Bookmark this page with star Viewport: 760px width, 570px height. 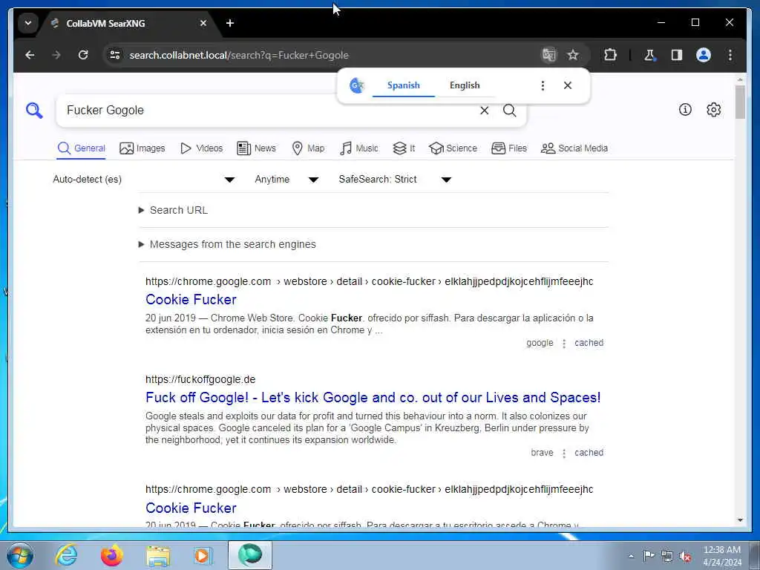[x=573, y=55]
